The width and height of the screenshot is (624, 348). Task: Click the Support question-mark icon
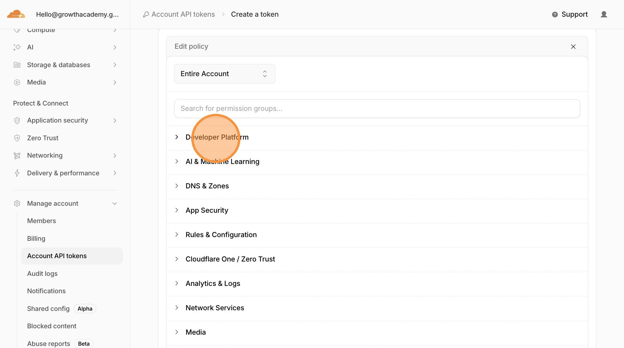[555, 15]
